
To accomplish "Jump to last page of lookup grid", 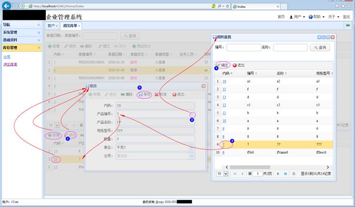I will 285,174.
